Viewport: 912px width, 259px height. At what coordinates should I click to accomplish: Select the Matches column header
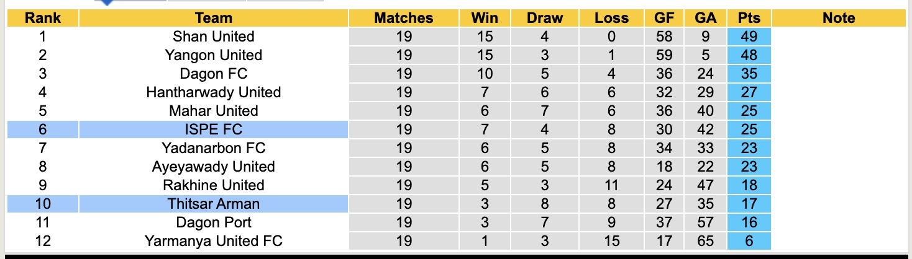point(404,18)
